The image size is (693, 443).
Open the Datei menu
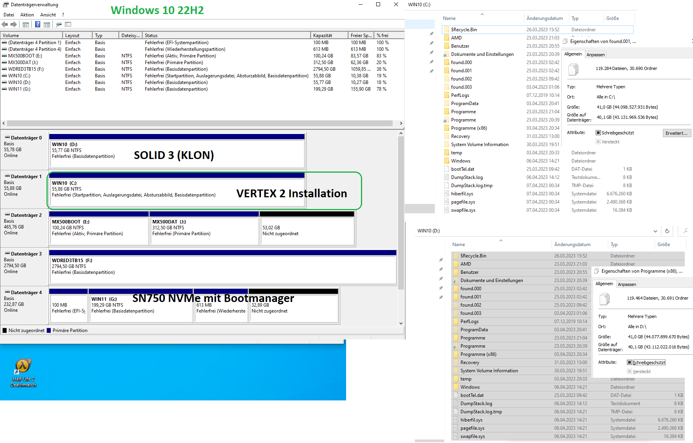[x=9, y=15]
